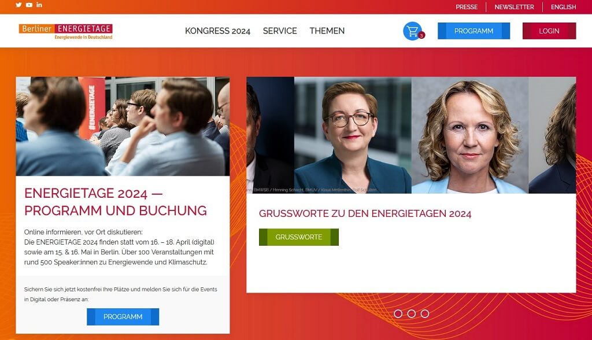The image size is (592, 340).
Task: Switch language to English
Action: (x=563, y=7)
